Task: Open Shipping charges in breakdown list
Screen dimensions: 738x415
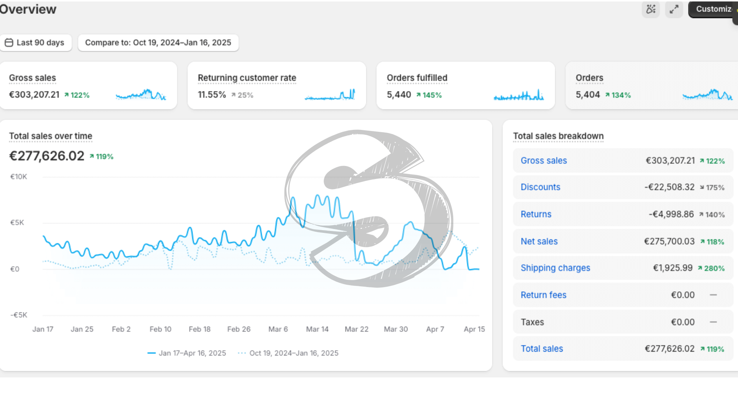Action: (555, 268)
